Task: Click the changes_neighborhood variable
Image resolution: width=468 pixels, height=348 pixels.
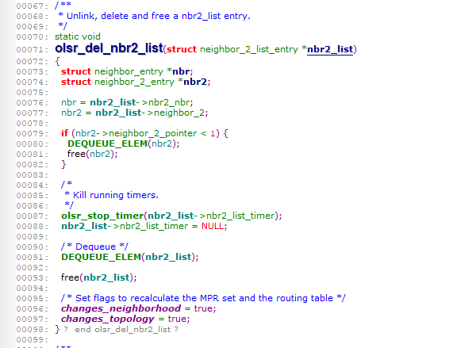Action: 121,308
